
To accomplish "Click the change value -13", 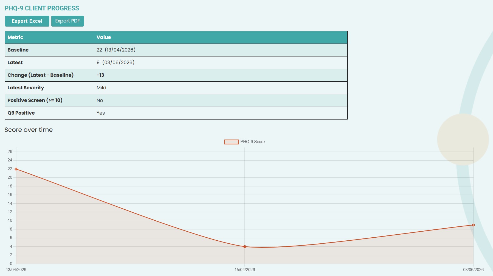I will click(100, 75).
